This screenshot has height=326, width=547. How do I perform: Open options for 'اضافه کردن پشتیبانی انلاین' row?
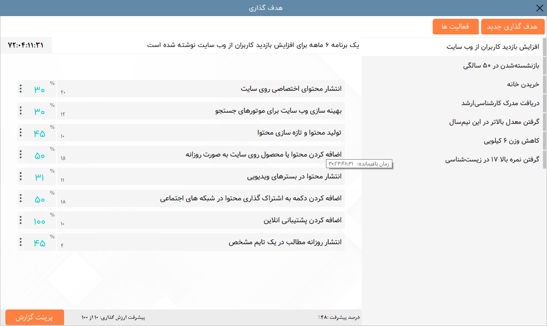(21, 220)
